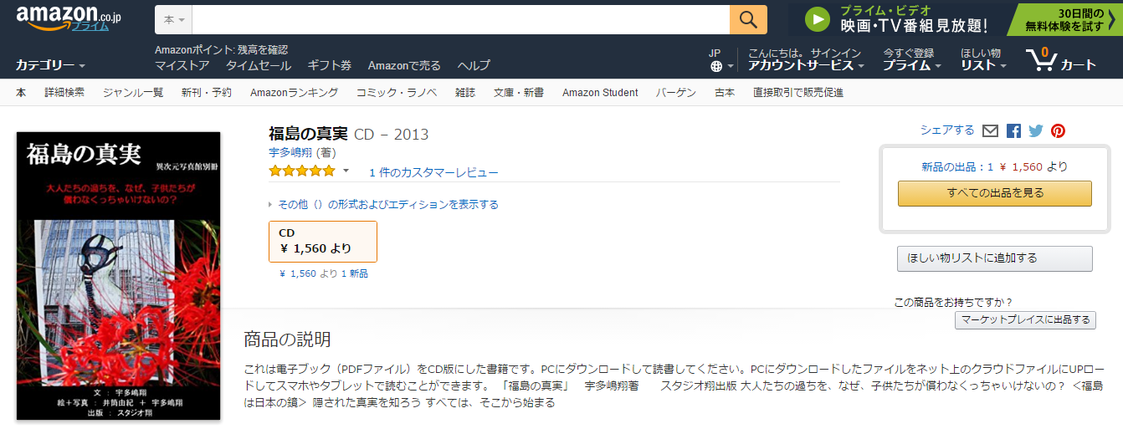Screen dimensions: 1123x434
Task: Click the Amazon.co.jp logo
Action: [x=69, y=18]
